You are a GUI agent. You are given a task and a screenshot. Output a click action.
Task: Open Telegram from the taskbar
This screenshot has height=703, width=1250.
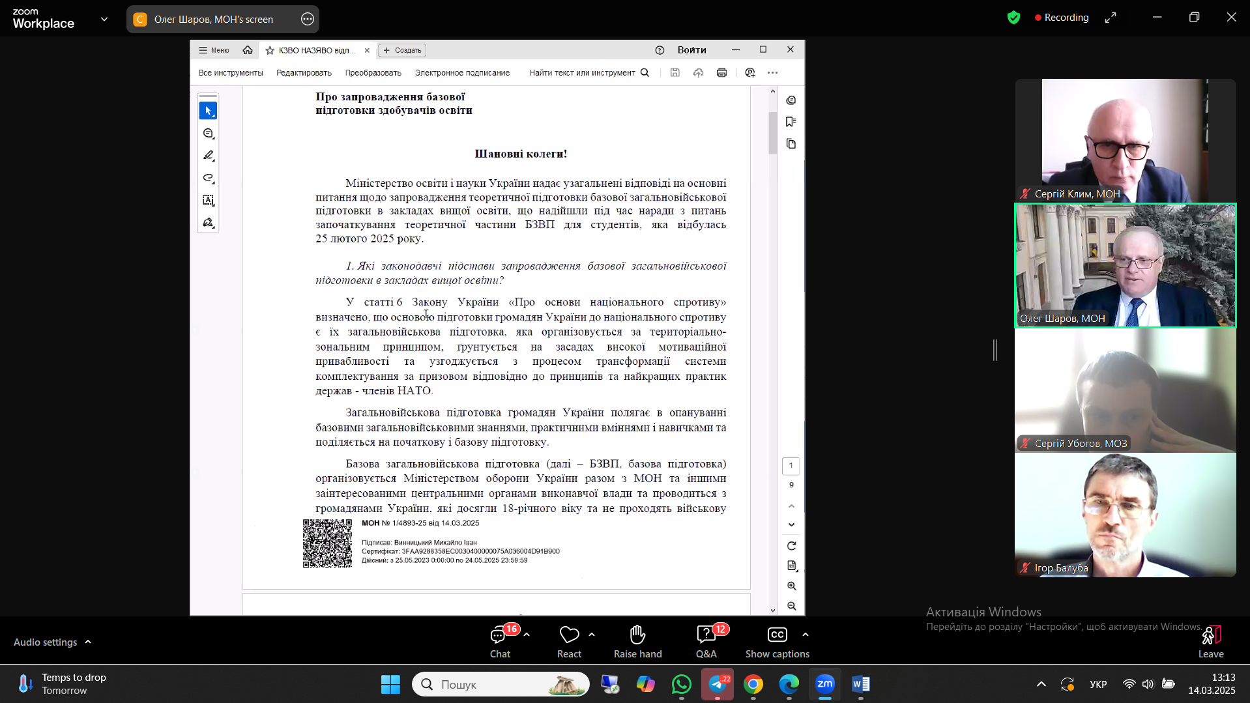point(718,684)
